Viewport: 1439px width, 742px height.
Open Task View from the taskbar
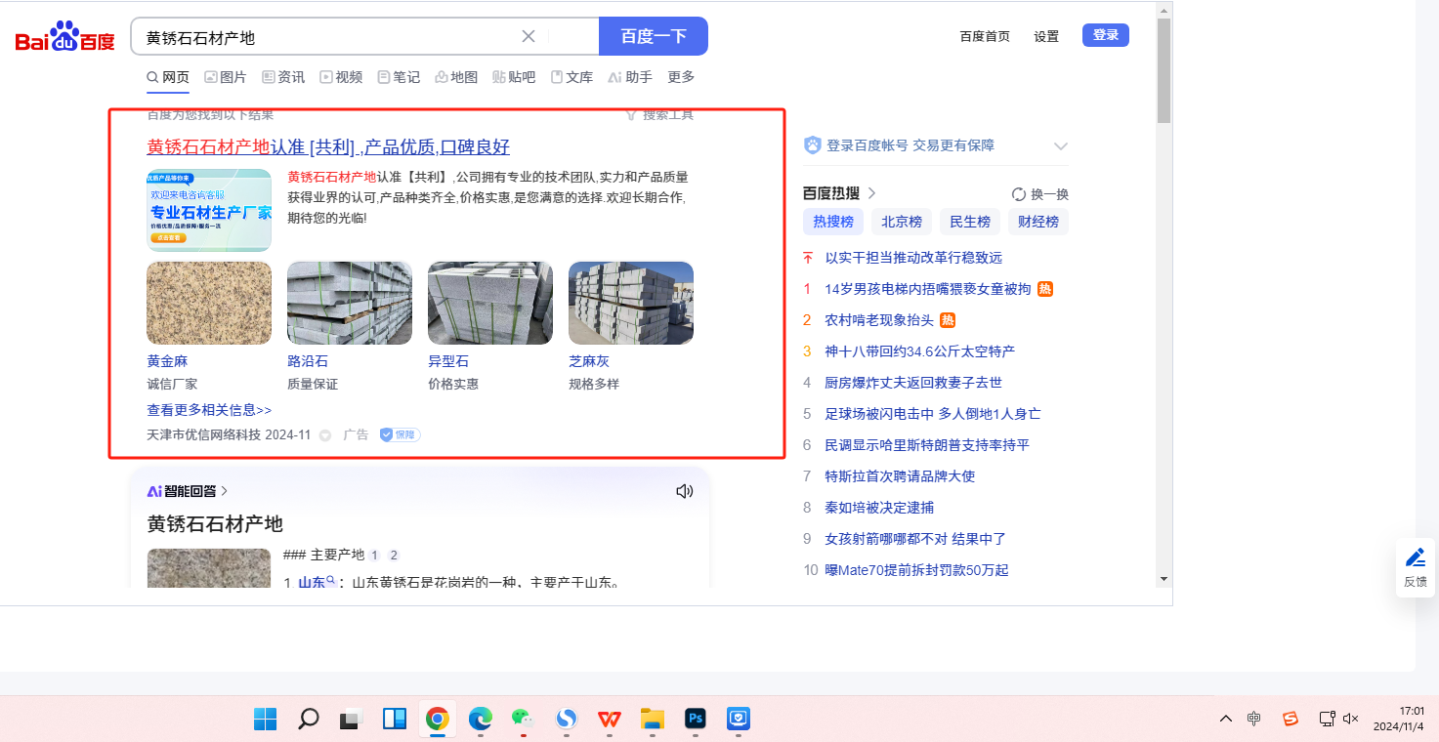point(351,720)
